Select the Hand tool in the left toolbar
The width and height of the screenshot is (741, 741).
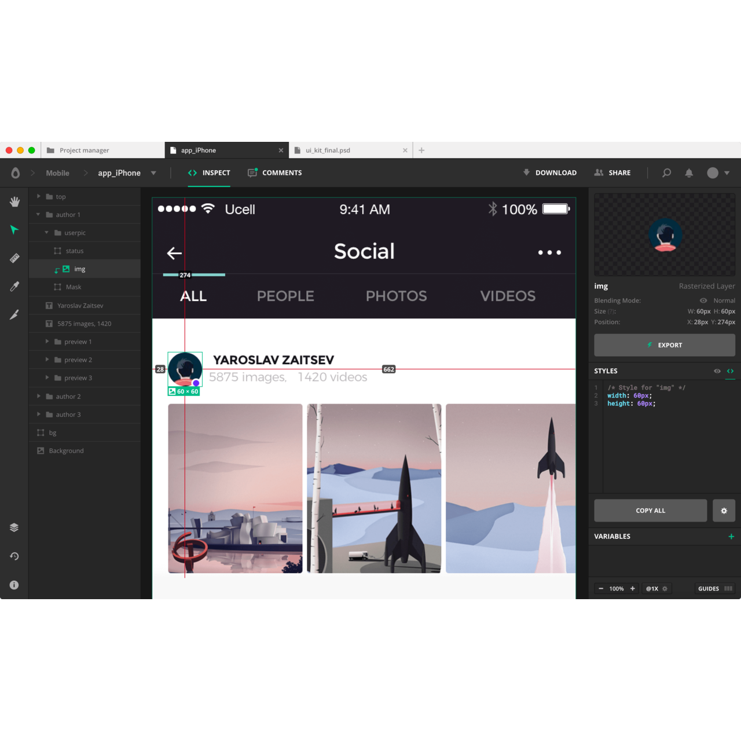coord(14,201)
